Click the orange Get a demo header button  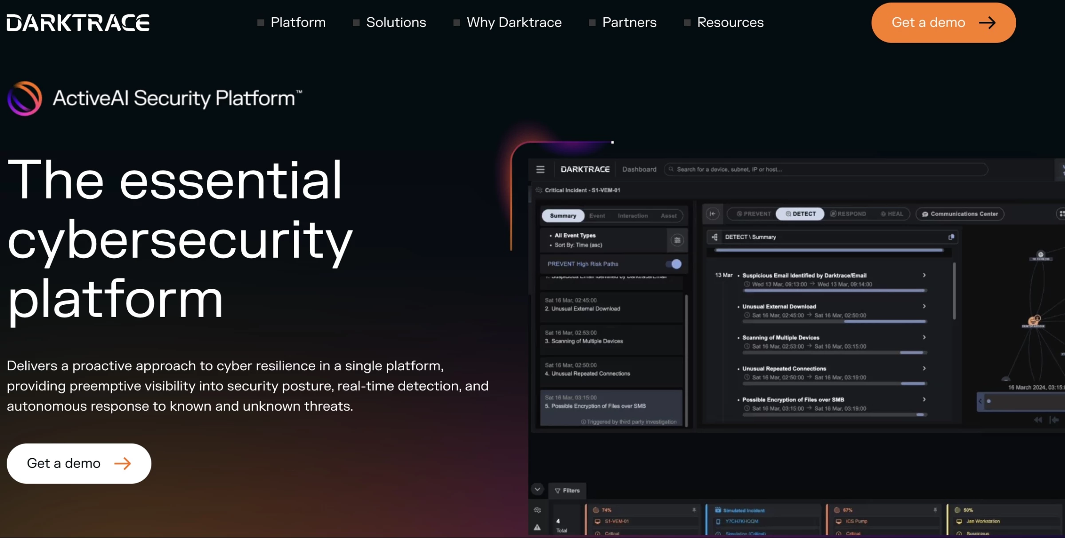[x=943, y=23]
